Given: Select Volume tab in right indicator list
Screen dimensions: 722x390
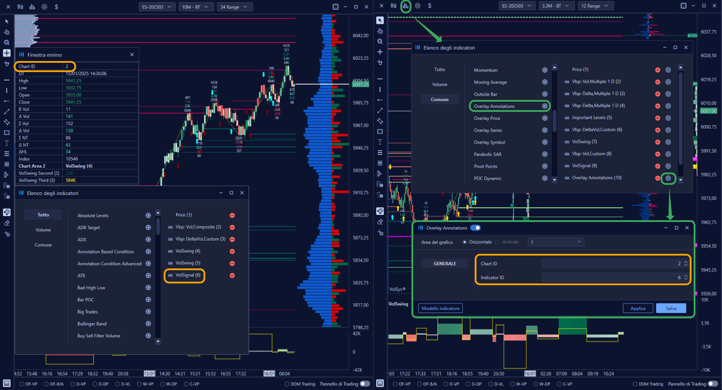Looking at the screenshot, I should (440, 84).
